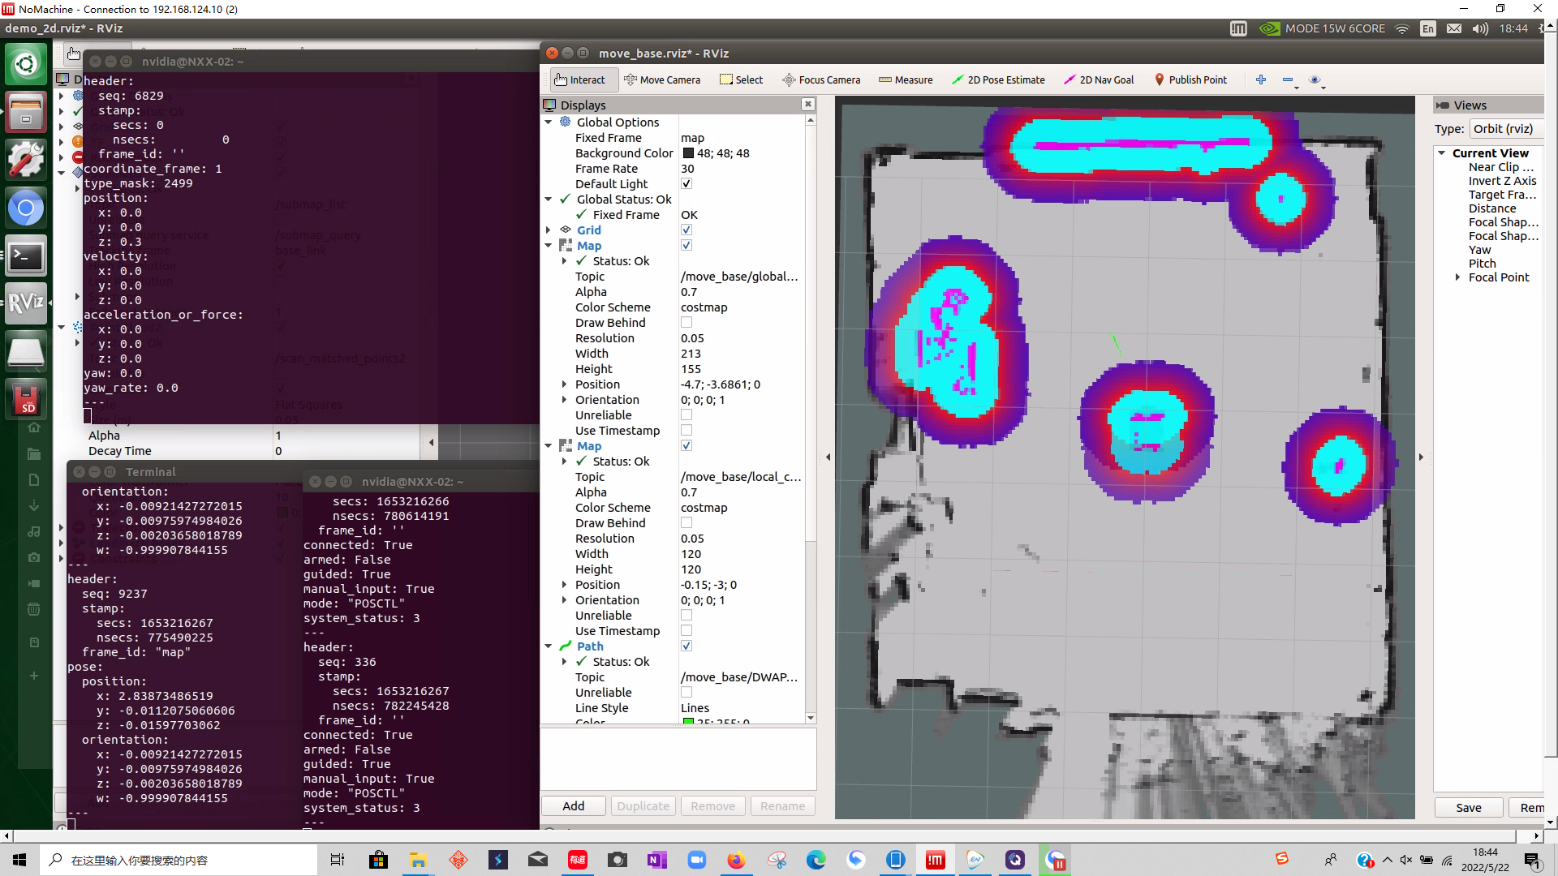Open Ubuntu dash from the dock
Screen dimensions: 1558x876
click(26, 63)
